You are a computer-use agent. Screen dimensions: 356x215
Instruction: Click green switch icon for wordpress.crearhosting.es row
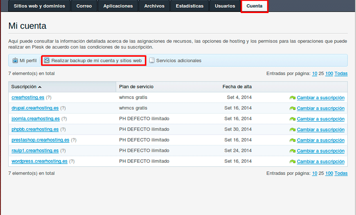tap(292, 162)
